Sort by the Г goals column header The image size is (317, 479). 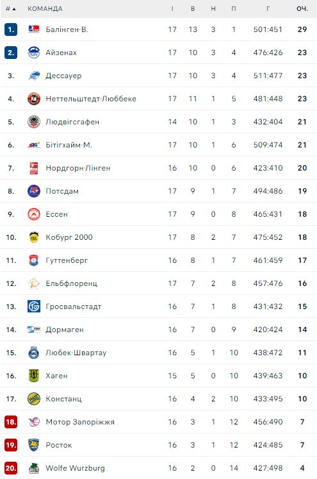click(268, 9)
